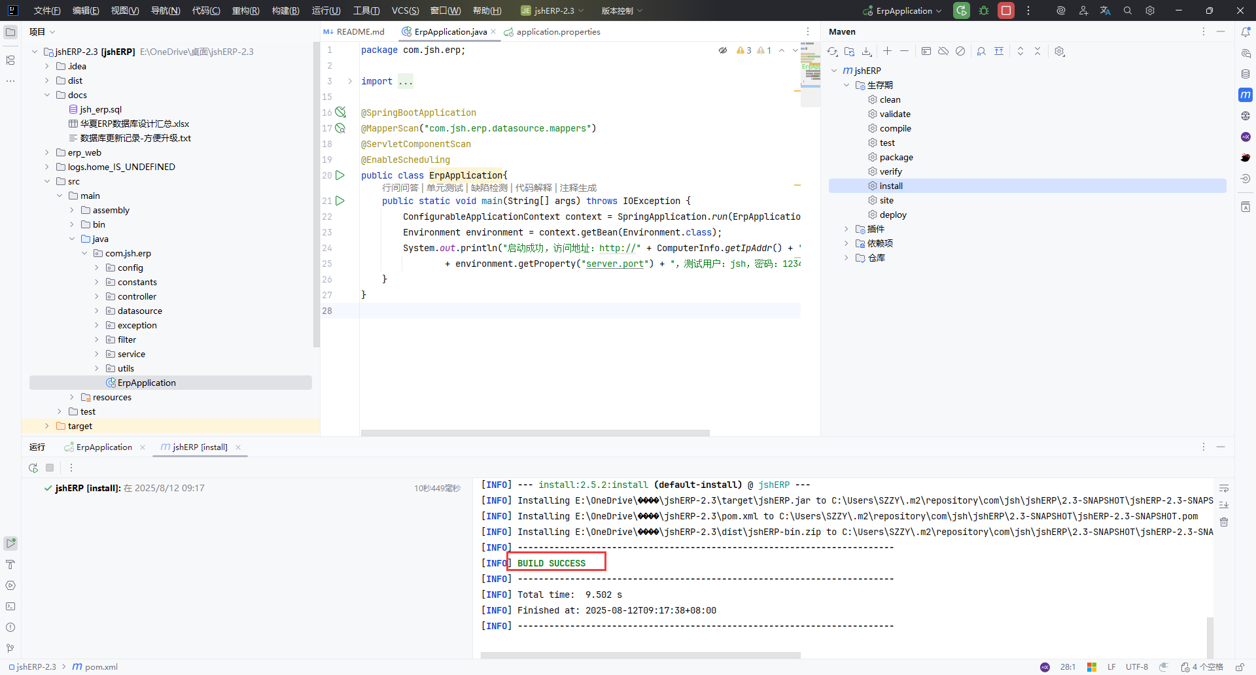Click the debug bug icon in title bar
This screenshot has width=1256, height=675.
coord(984,10)
